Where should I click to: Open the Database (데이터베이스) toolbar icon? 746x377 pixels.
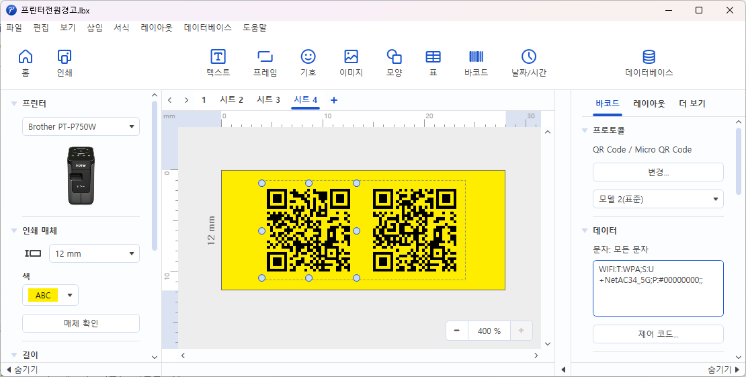tap(649, 63)
